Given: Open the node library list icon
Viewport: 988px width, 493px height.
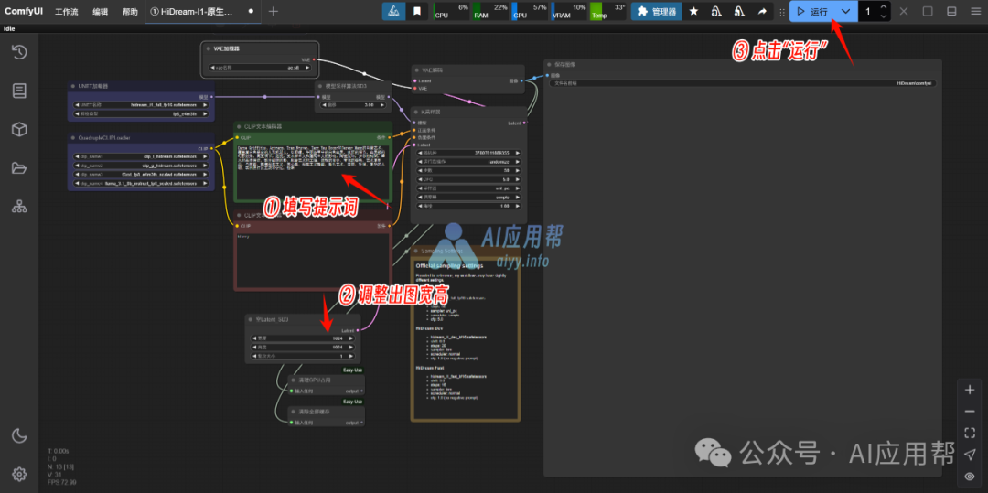Looking at the screenshot, I should [x=19, y=91].
